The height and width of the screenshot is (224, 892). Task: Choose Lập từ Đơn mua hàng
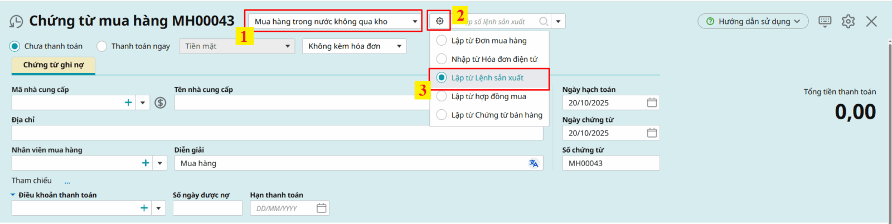tap(489, 40)
